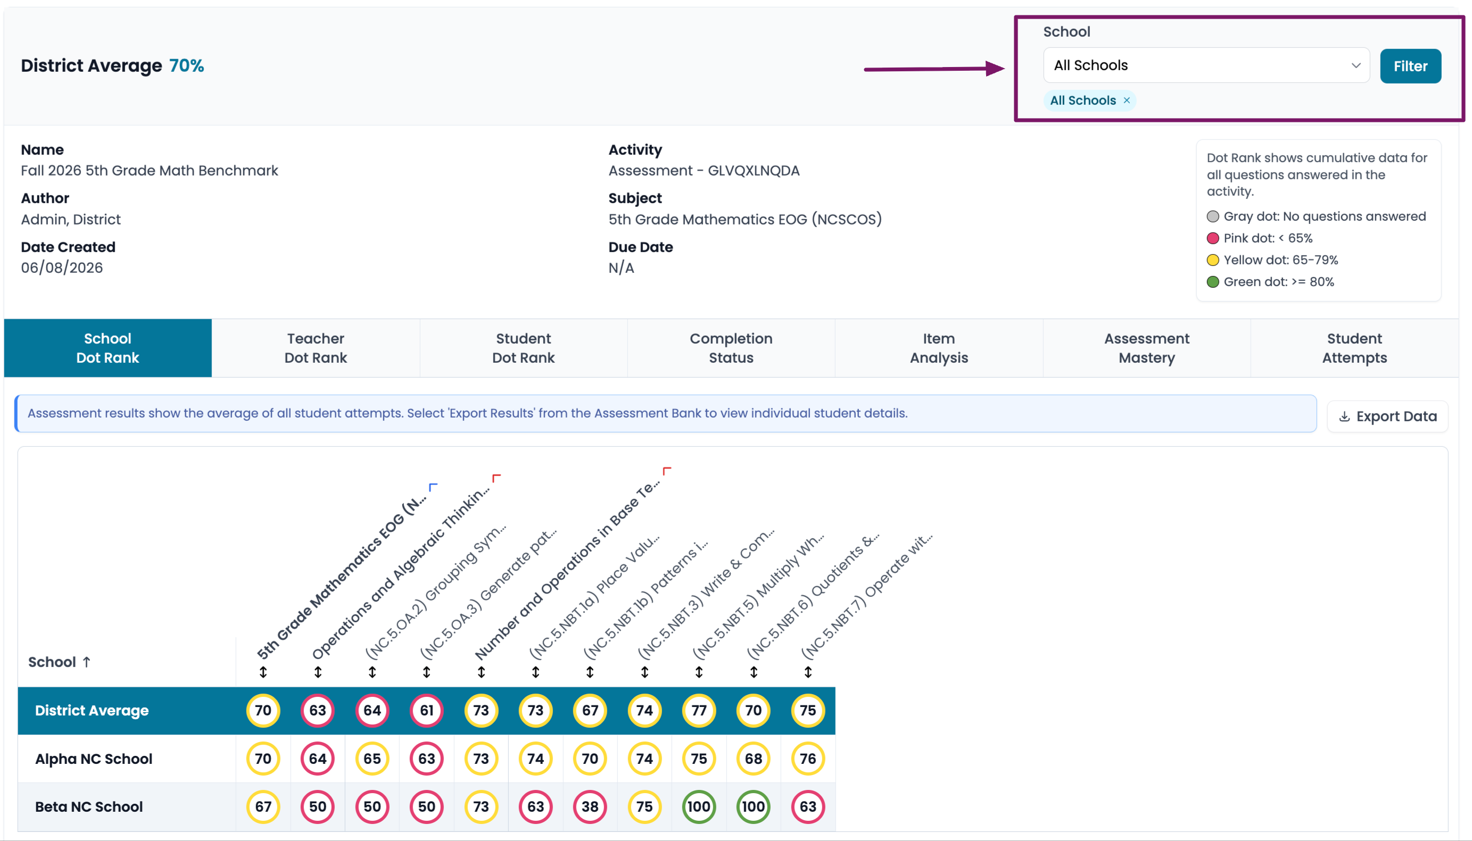Screen dimensions: 1472x841
Task: Sort the Number and Operations in Base Ten column
Action: pos(481,672)
